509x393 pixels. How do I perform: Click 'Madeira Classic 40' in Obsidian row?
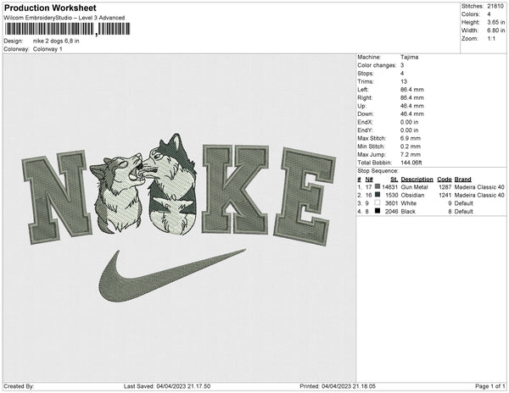click(x=479, y=195)
